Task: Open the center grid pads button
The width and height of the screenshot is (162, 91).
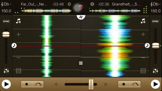Action: (x=81, y=63)
